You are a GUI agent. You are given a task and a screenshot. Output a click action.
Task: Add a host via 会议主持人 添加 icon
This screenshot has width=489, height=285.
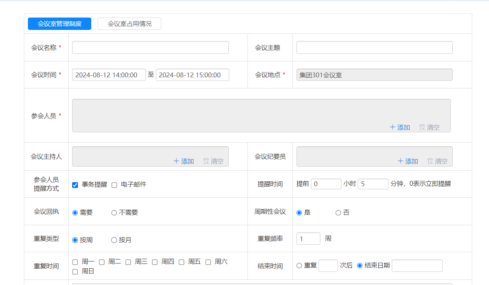tap(177, 161)
